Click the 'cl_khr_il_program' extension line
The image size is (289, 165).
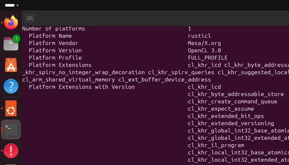coord(216,145)
